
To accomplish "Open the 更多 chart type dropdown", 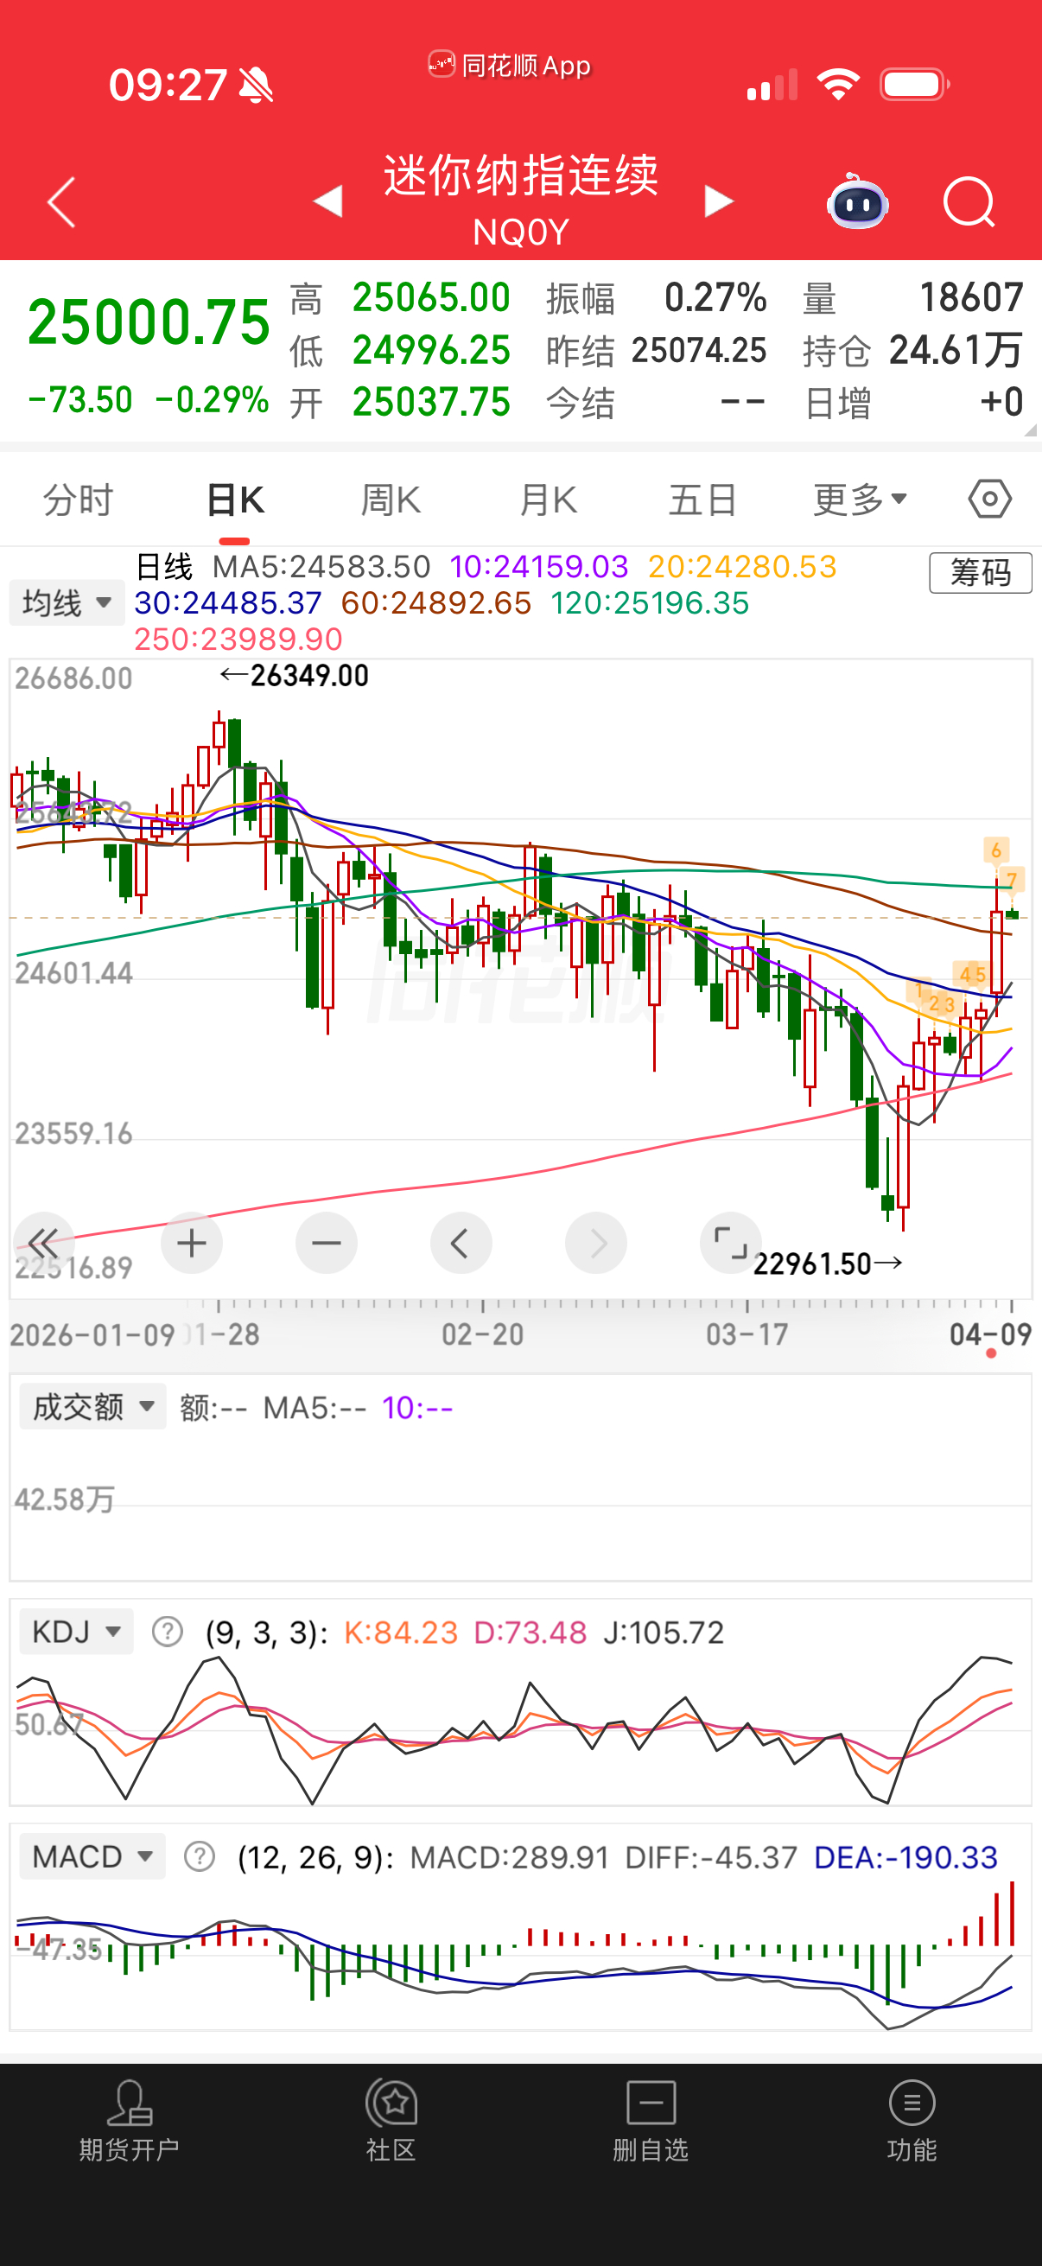I will click(x=859, y=497).
